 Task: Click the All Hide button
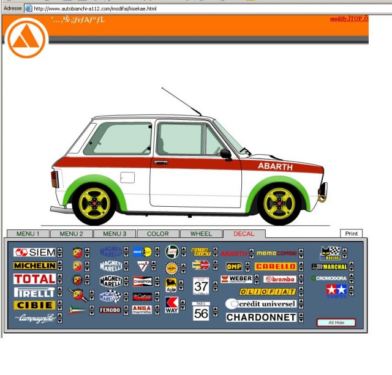336,322
